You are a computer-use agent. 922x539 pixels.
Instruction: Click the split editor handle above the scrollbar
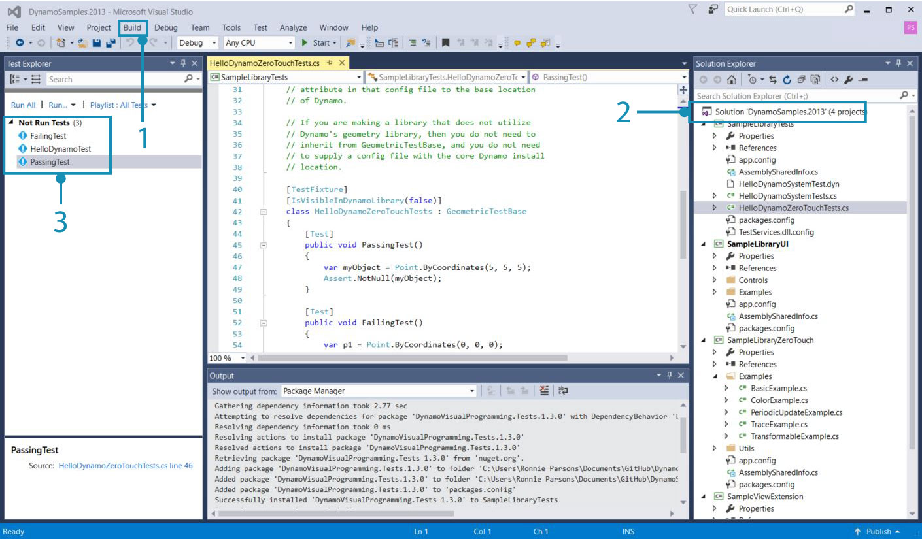click(x=683, y=89)
